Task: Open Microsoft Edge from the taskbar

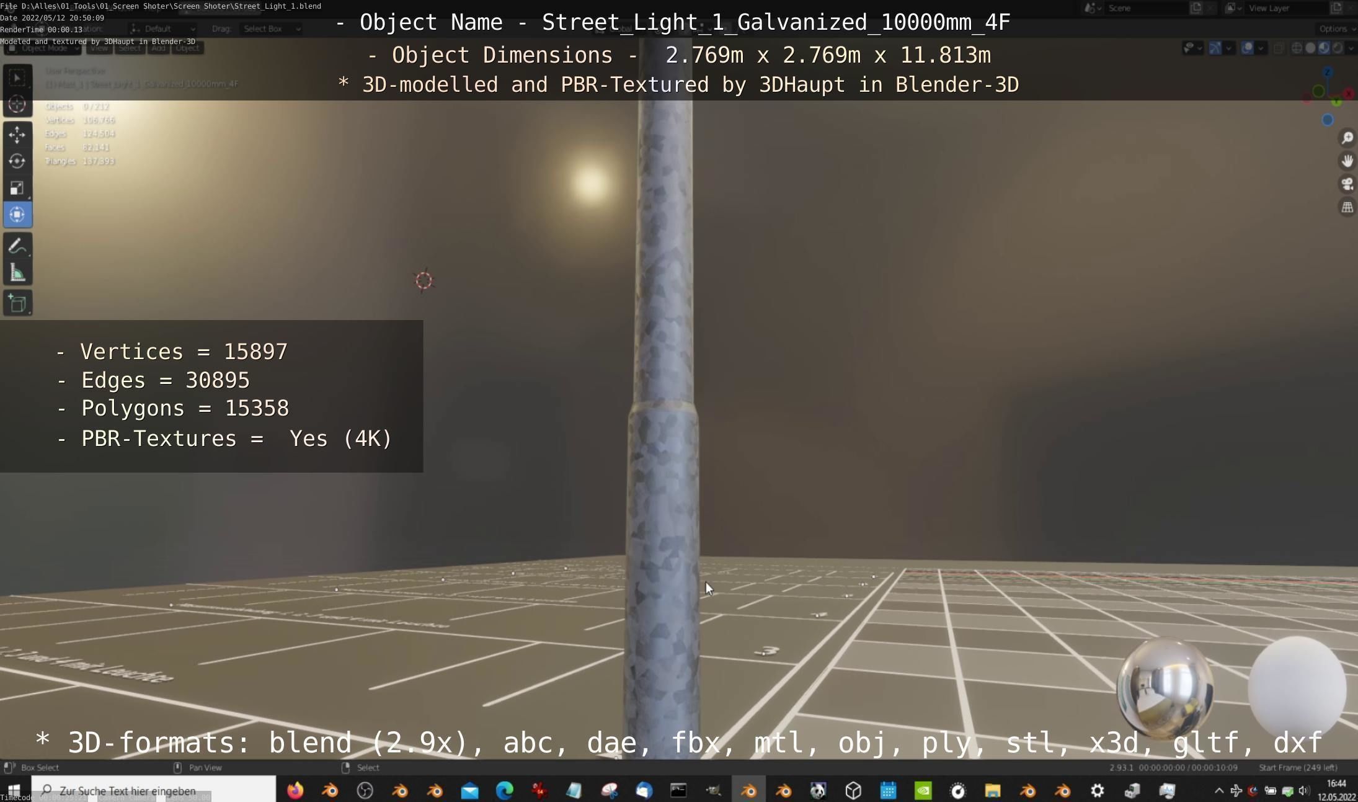Action: coord(505,790)
